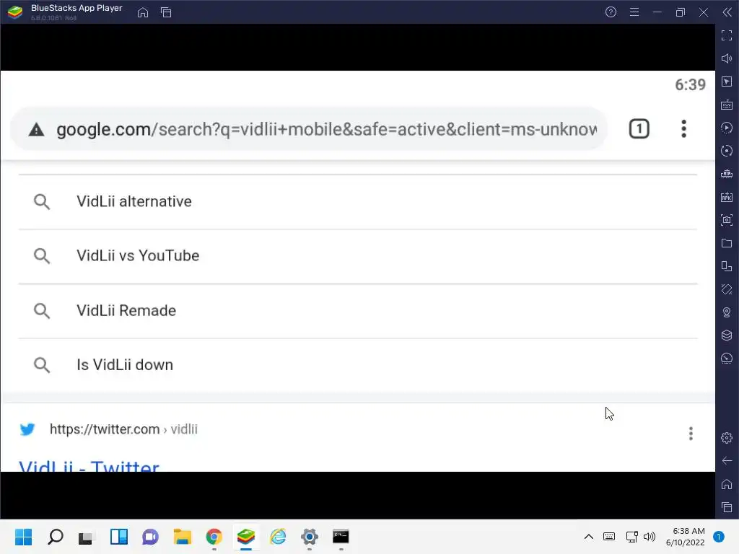
Task: Search for VidLii alternative
Action: coord(358,202)
